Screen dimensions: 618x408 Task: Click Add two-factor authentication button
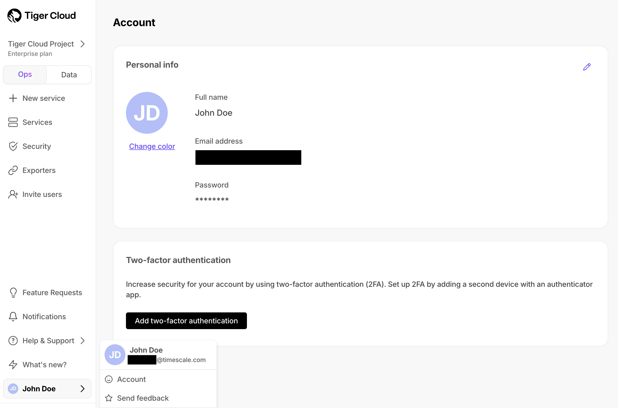coord(186,321)
